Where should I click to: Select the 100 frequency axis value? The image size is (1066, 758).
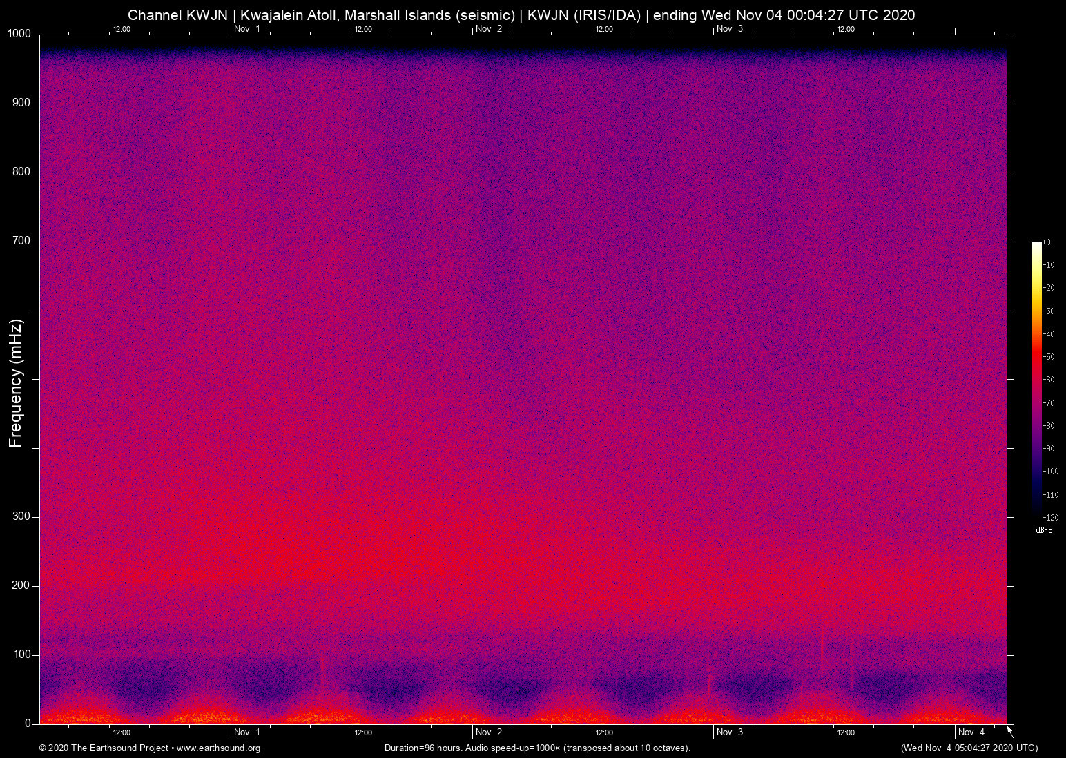[x=22, y=654]
